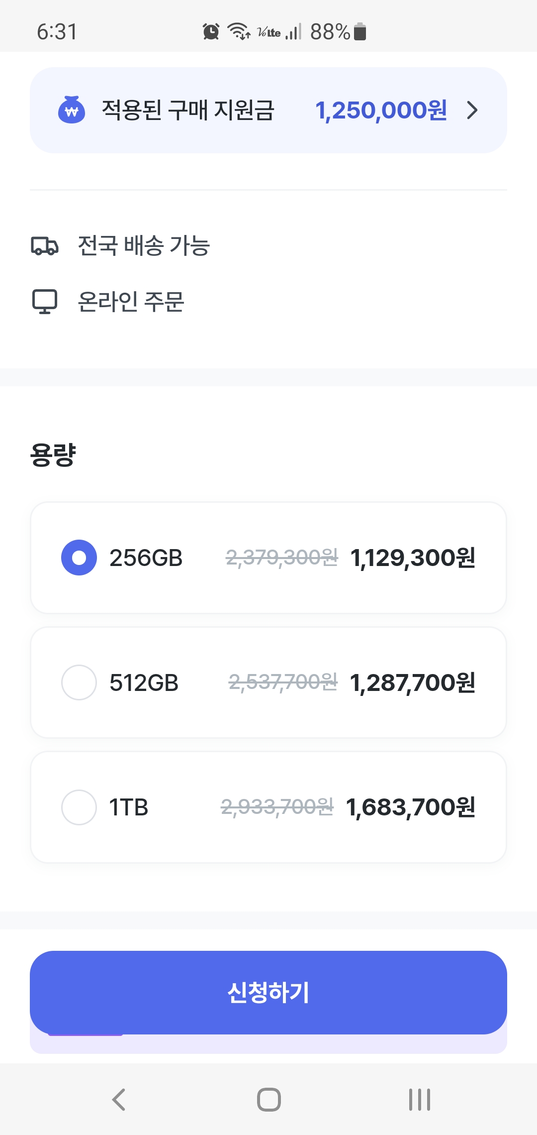Screen dimensions: 537x1135
Task: Open the 1,250,000원 subsidy amount details
Action: click(x=381, y=110)
